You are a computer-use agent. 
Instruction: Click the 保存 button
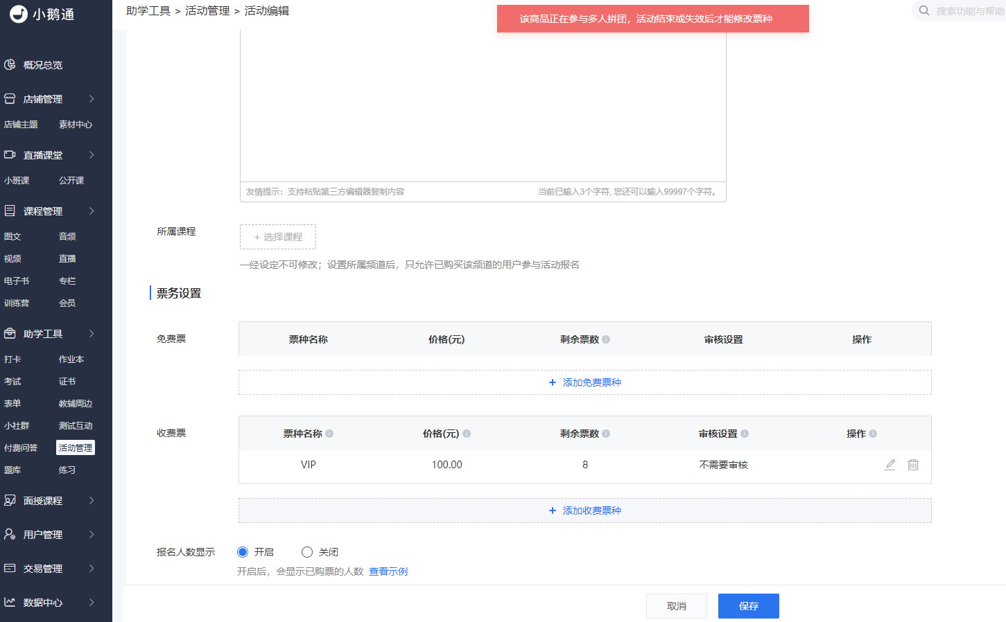(x=749, y=606)
